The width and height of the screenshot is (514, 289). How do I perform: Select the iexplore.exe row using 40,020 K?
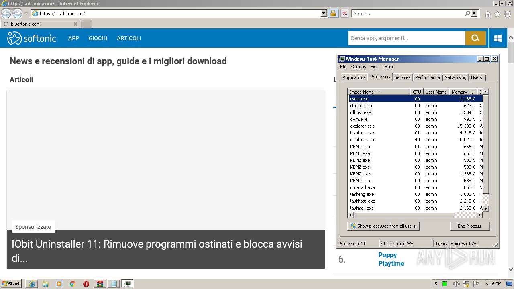click(x=415, y=140)
